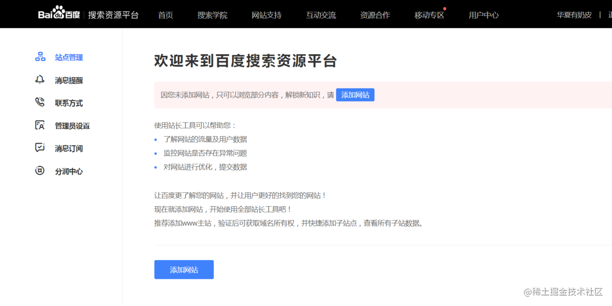Click the bullet 对网站进行优化，提交数据
This screenshot has height=306, width=612.
point(205,167)
